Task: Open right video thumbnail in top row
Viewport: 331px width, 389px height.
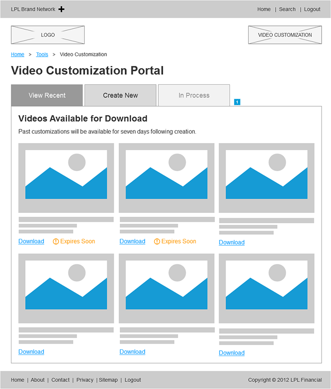Action: 267,178
